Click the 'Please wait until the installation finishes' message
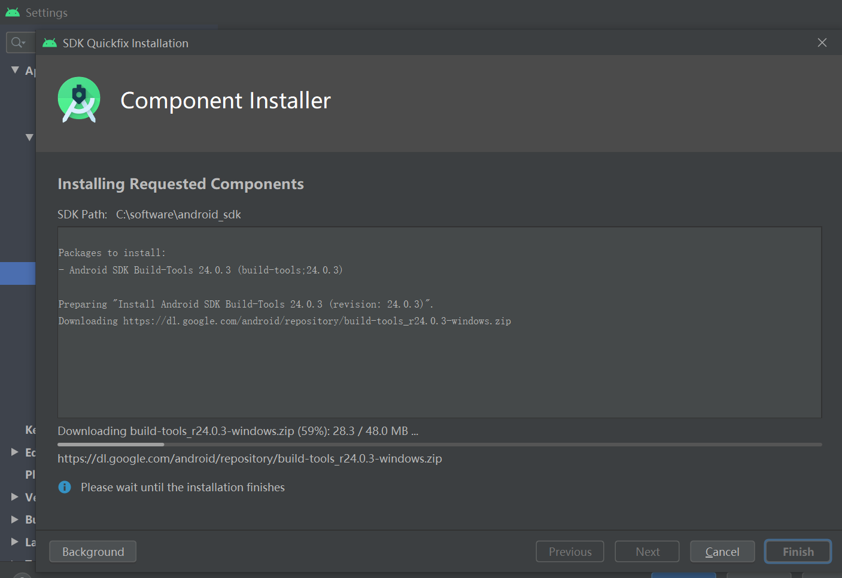 183,487
